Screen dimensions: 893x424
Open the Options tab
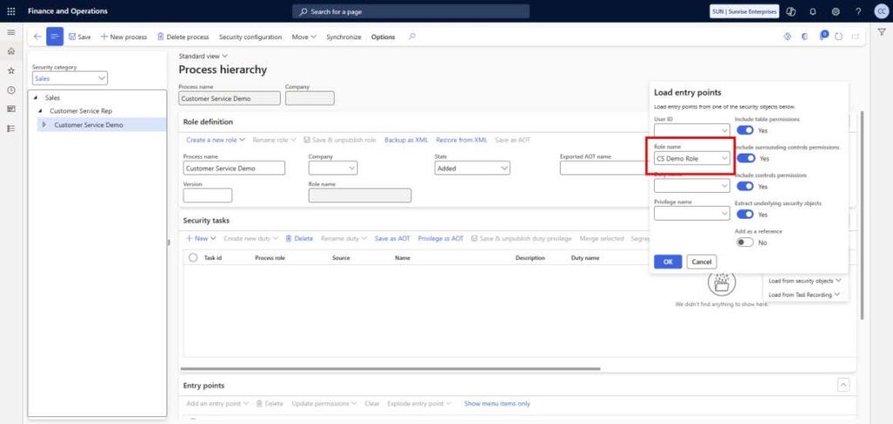(x=383, y=37)
